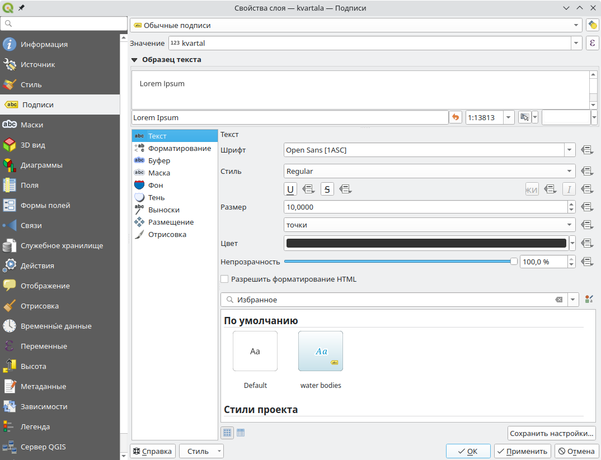Reset sample text with orange arrow

pyautogui.click(x=456, y=117)
